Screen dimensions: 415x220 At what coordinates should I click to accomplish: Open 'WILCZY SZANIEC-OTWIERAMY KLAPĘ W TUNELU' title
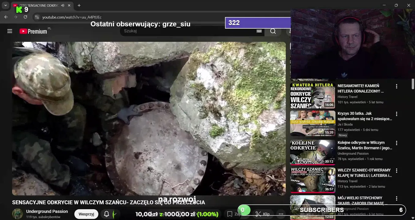point(365,173)
